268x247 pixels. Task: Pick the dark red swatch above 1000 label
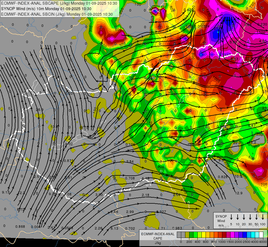[x=224, y=235]
